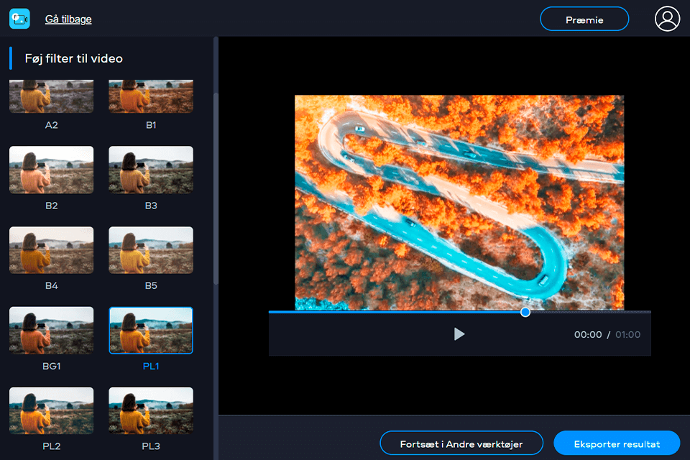Apply the PL3 filter
Screen dimensions: 690x460
pos(150,410)
